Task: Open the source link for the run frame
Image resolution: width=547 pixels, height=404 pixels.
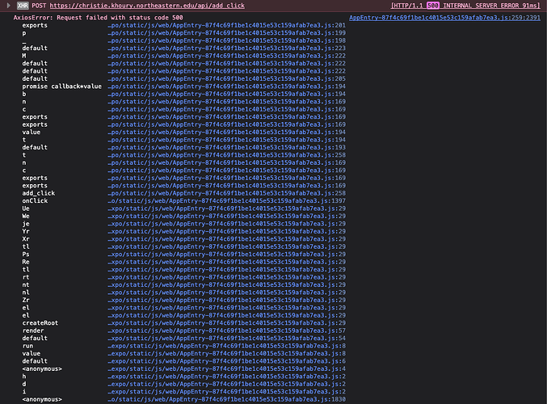Action: tap(227, 346)
